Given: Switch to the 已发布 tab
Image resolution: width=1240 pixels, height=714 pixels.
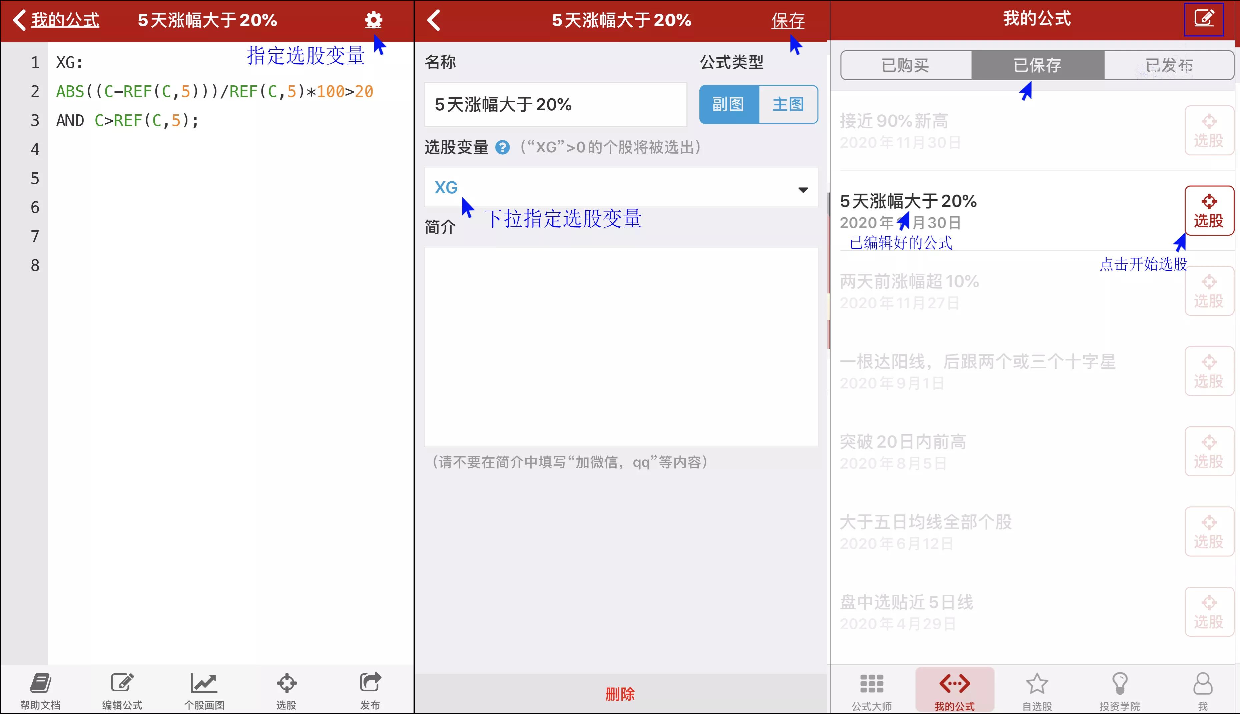Looking at the screenshot, I should [x=1169, y=65].
